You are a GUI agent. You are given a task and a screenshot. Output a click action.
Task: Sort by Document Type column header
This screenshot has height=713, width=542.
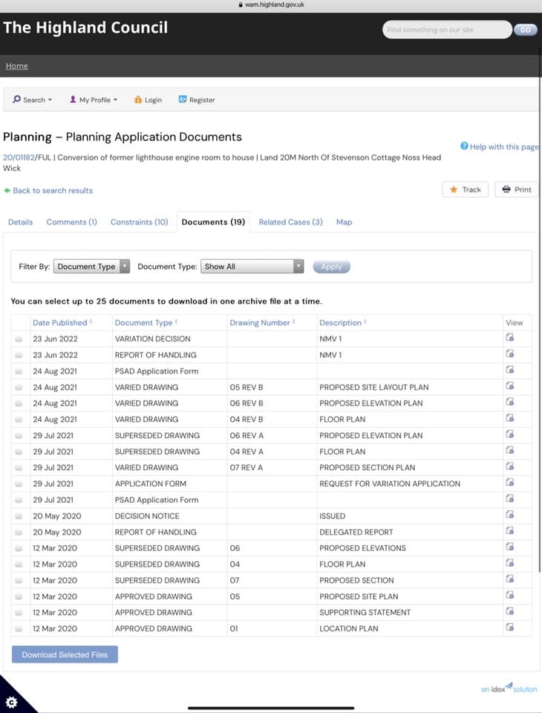click(146, 322)
